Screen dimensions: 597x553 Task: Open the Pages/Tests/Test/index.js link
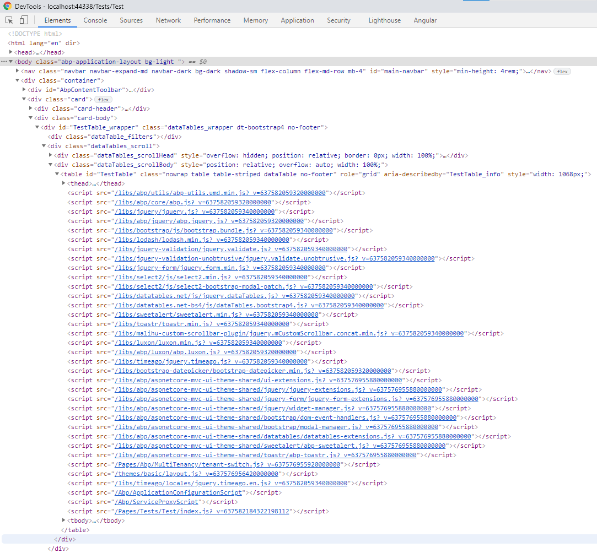point(202,511)
